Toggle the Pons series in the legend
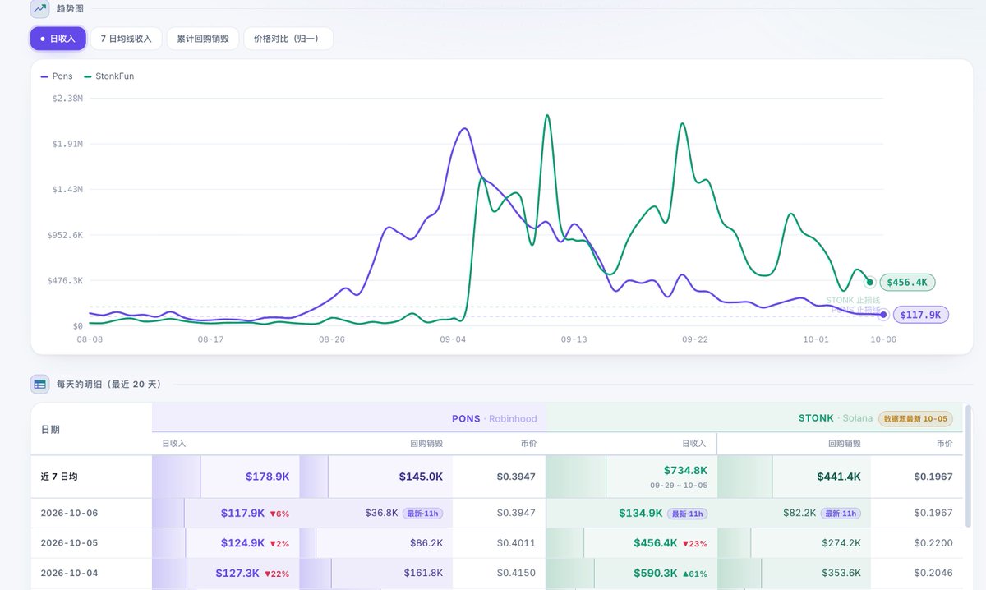Screen dimensions: 986x590 point(57,76)
